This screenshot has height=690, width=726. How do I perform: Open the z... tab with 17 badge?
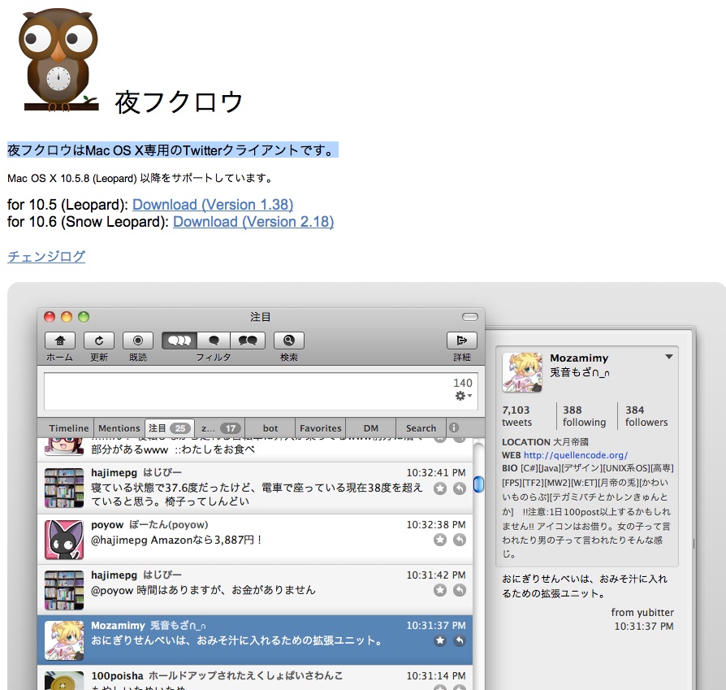pos(220,428)
